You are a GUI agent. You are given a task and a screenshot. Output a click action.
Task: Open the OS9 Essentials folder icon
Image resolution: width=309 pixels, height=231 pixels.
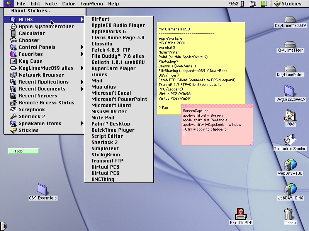42,189
